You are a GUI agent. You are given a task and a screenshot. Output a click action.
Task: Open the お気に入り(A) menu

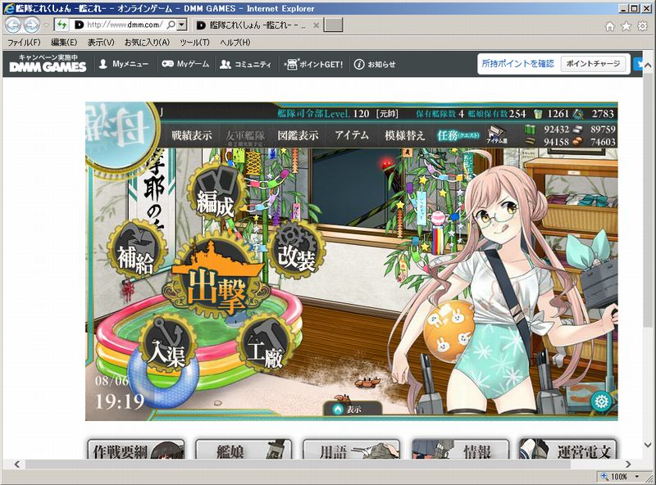point(147,43)
